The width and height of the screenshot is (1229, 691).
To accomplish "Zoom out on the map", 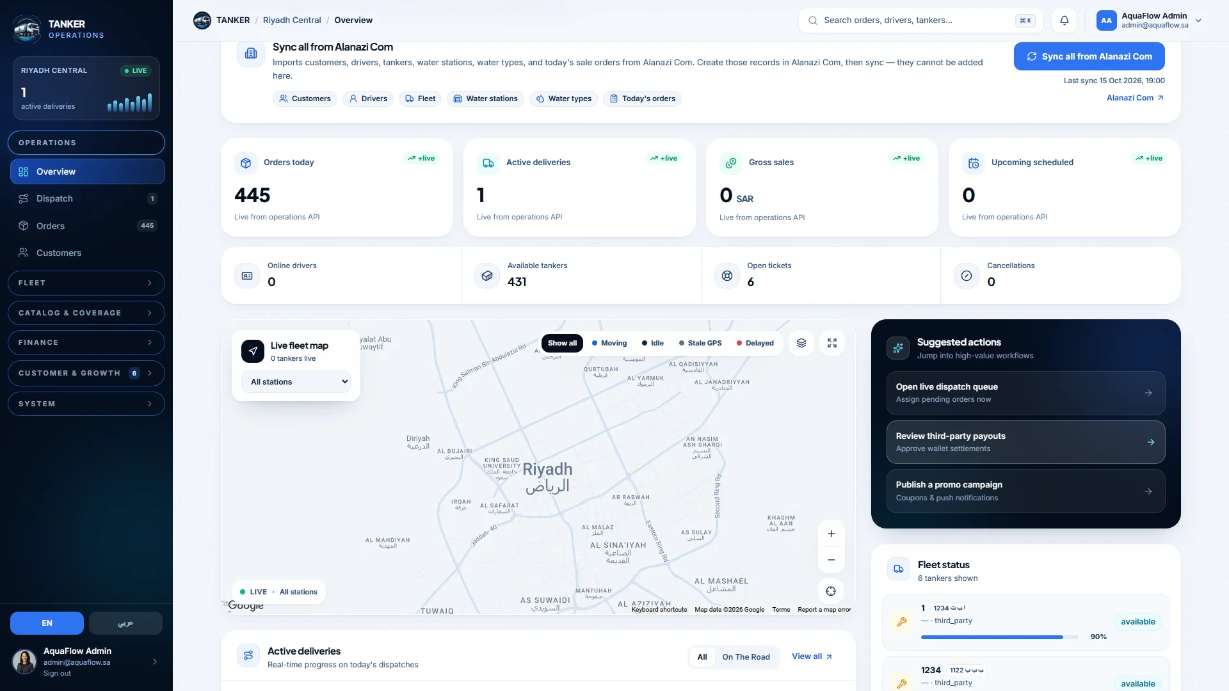I will pos(831,560).
